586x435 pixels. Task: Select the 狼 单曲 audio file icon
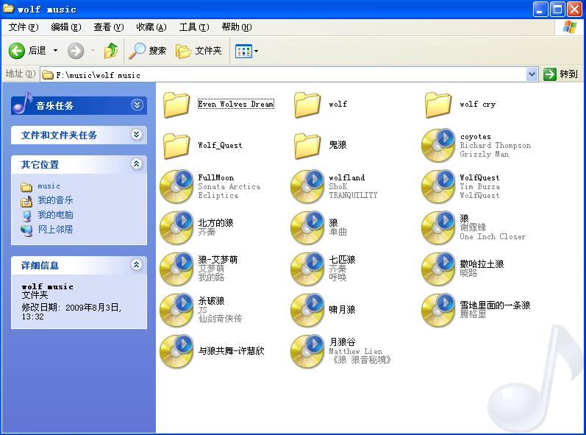pos(307,227)
